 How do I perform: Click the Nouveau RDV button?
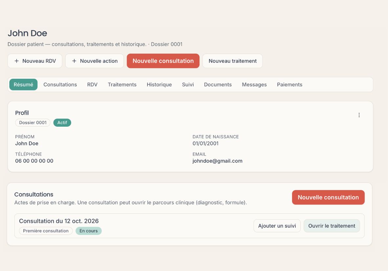[x=35, y=61]
